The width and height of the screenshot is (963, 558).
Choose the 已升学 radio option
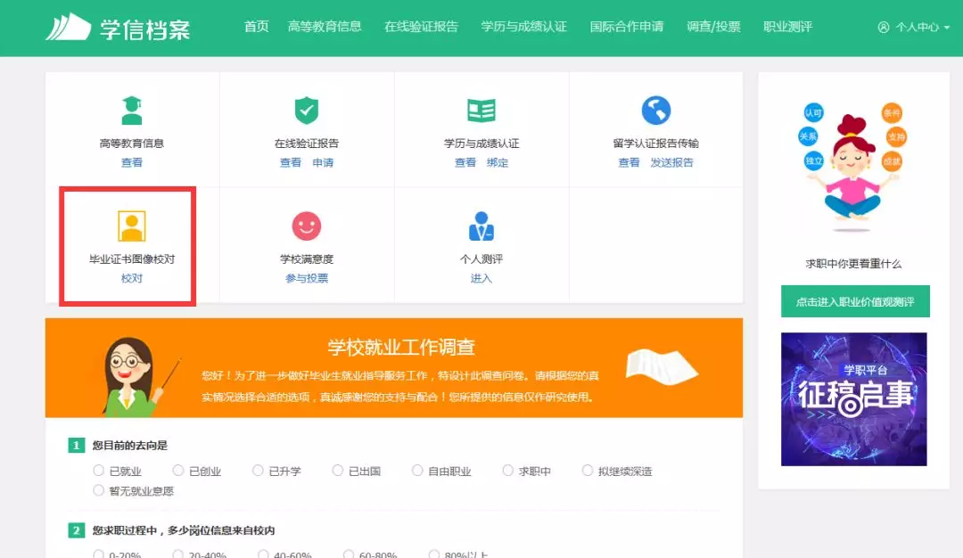tap(259, 471)
